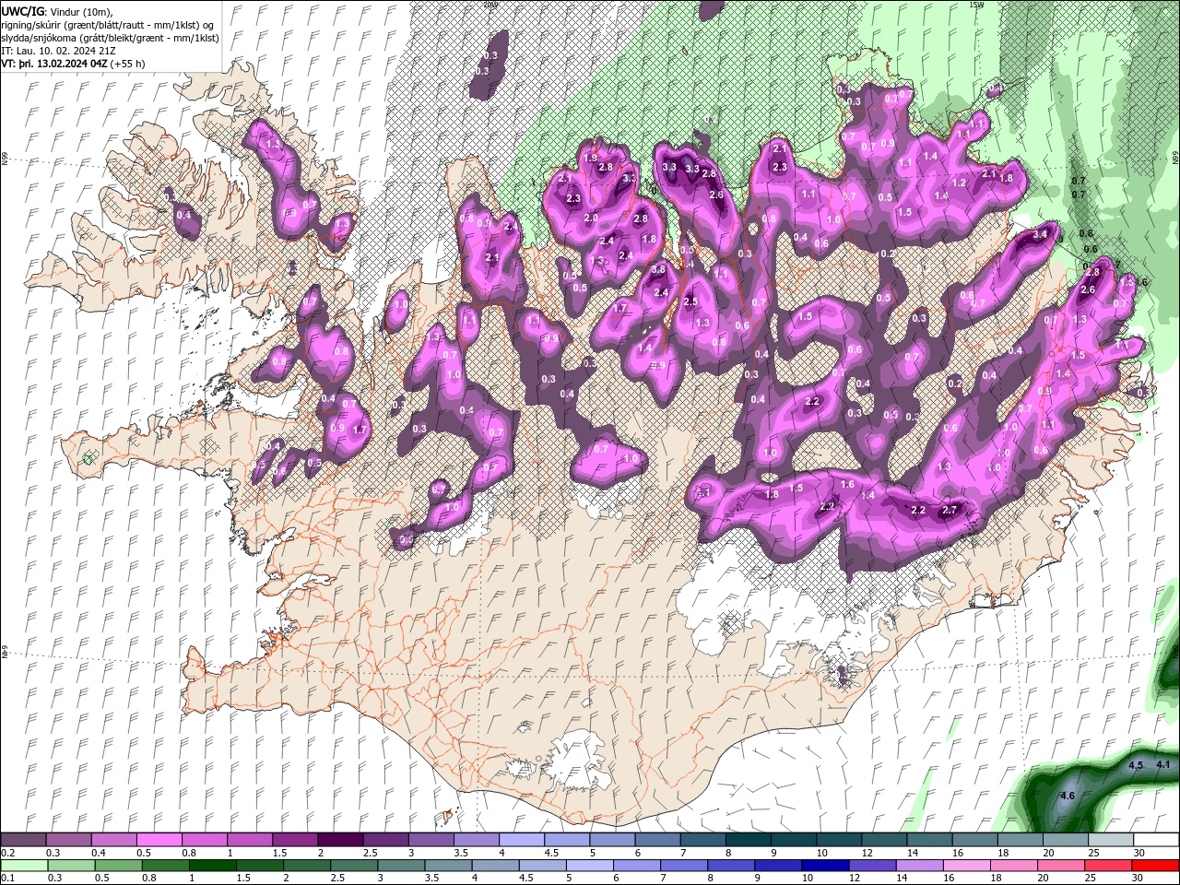1180x885 pixels.
Task: Click the 'UWC/IG' title text
Action: click(22, 10)
